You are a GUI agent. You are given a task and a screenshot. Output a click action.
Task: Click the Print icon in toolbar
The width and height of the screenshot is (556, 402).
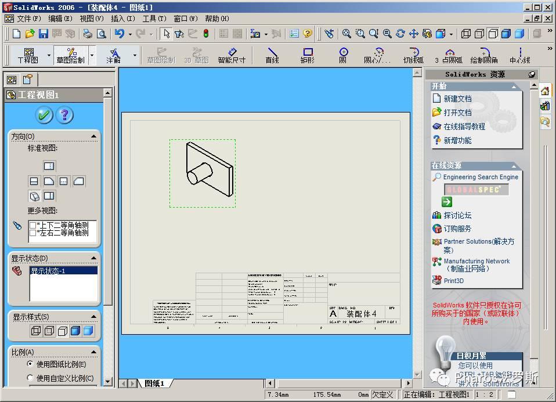88,34
